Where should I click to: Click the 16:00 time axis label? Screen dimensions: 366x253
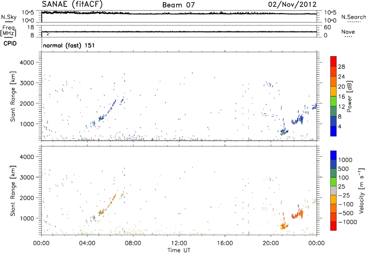tap(225, 243)
